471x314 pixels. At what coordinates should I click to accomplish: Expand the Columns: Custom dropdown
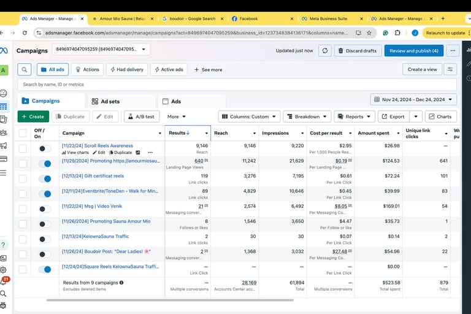pyautogui.click(x=249, y=117)
